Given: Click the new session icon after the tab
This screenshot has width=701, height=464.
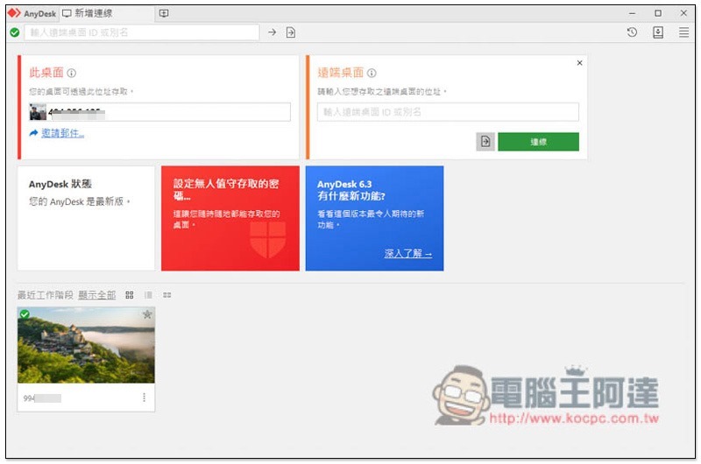Looking at the screenshot, I should (x=164, y=13).
